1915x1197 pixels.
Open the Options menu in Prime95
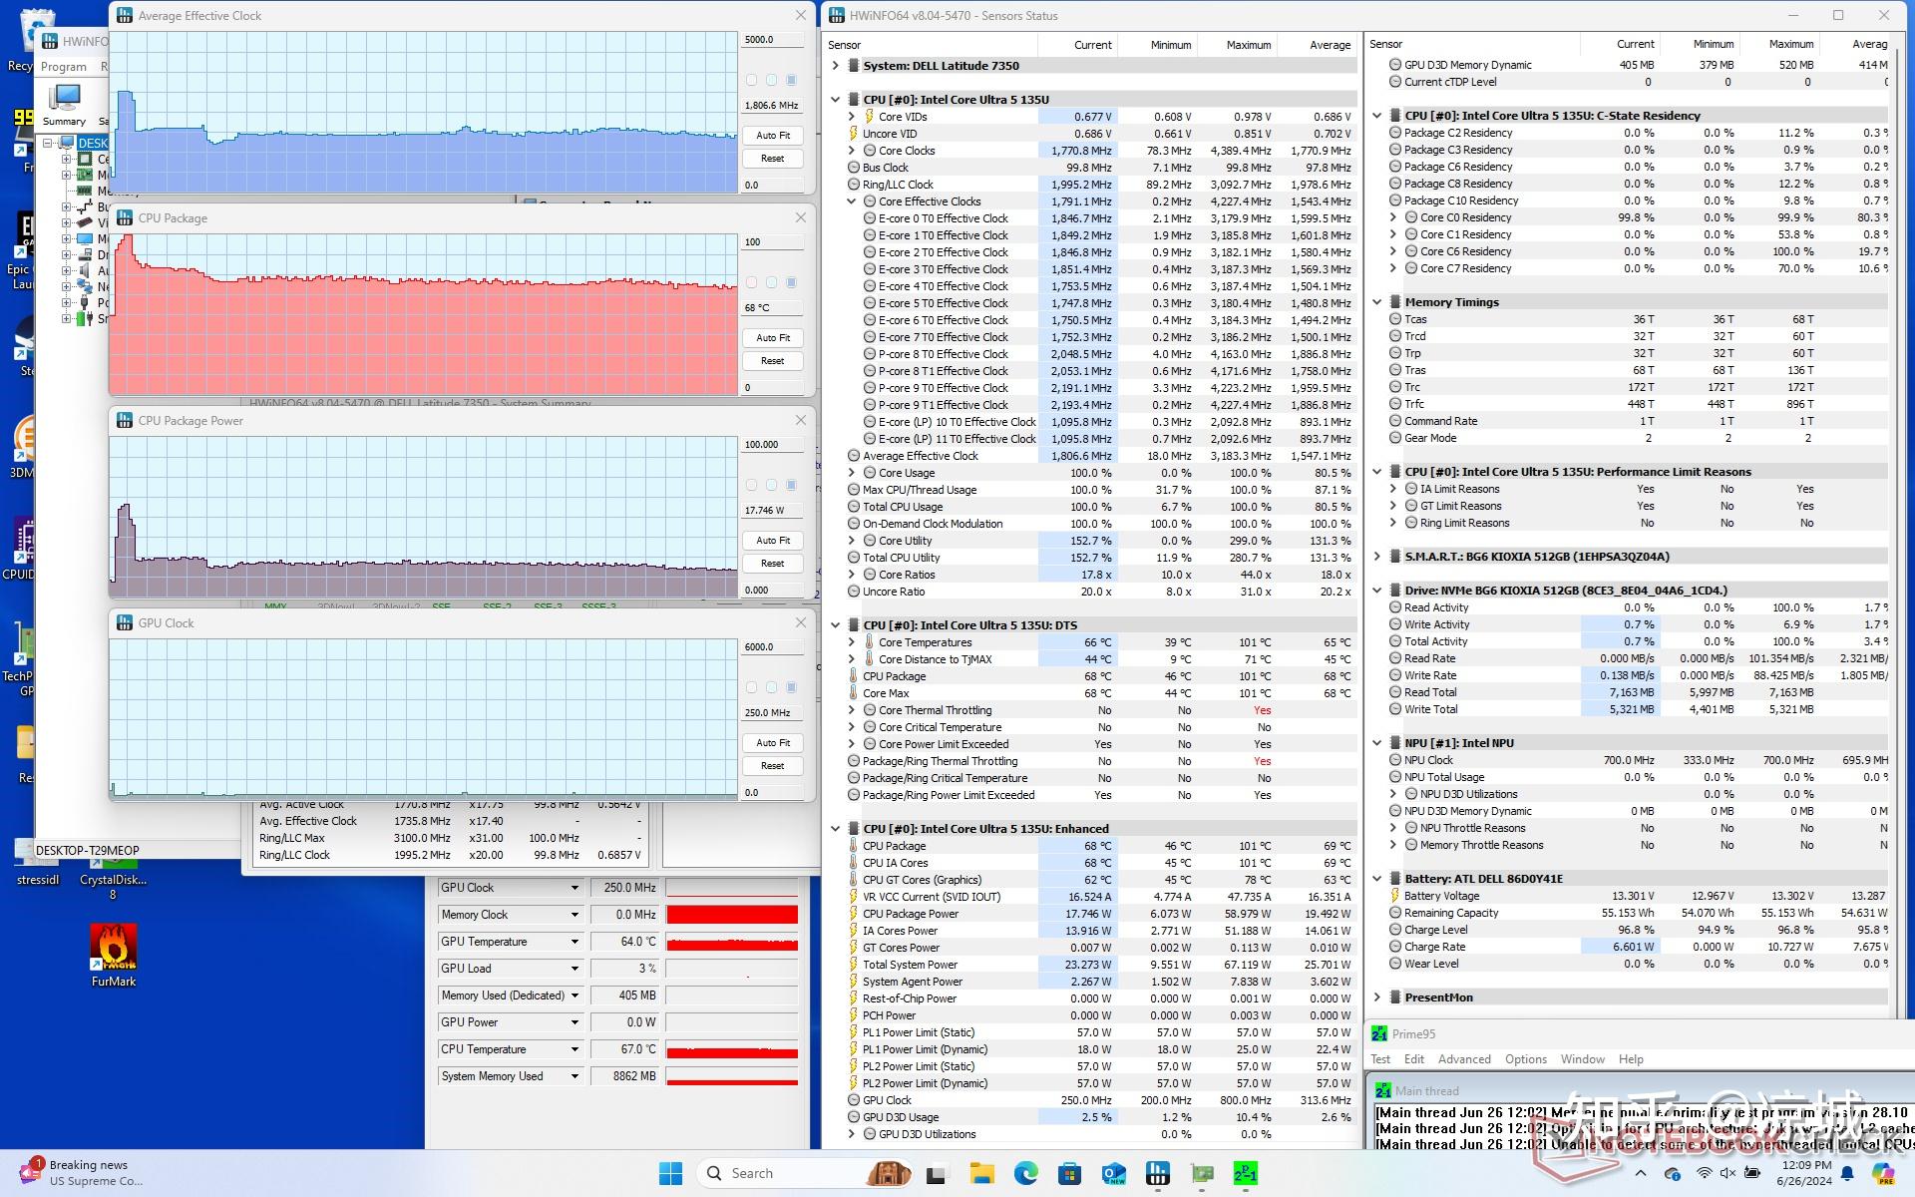(x=1525, y=1059)
